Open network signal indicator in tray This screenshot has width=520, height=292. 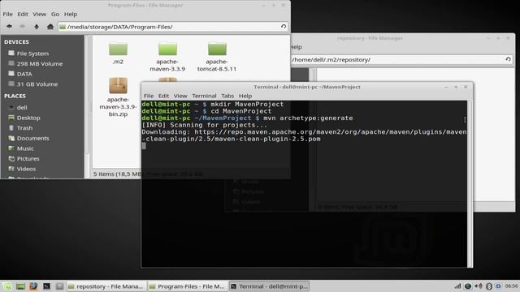click(457, 286)
